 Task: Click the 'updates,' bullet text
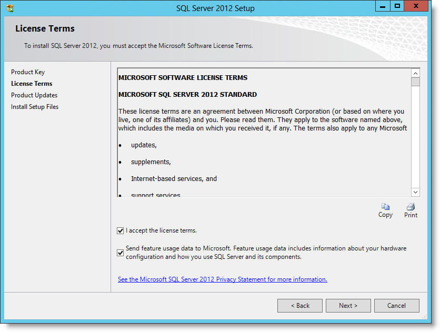point(144,145)
